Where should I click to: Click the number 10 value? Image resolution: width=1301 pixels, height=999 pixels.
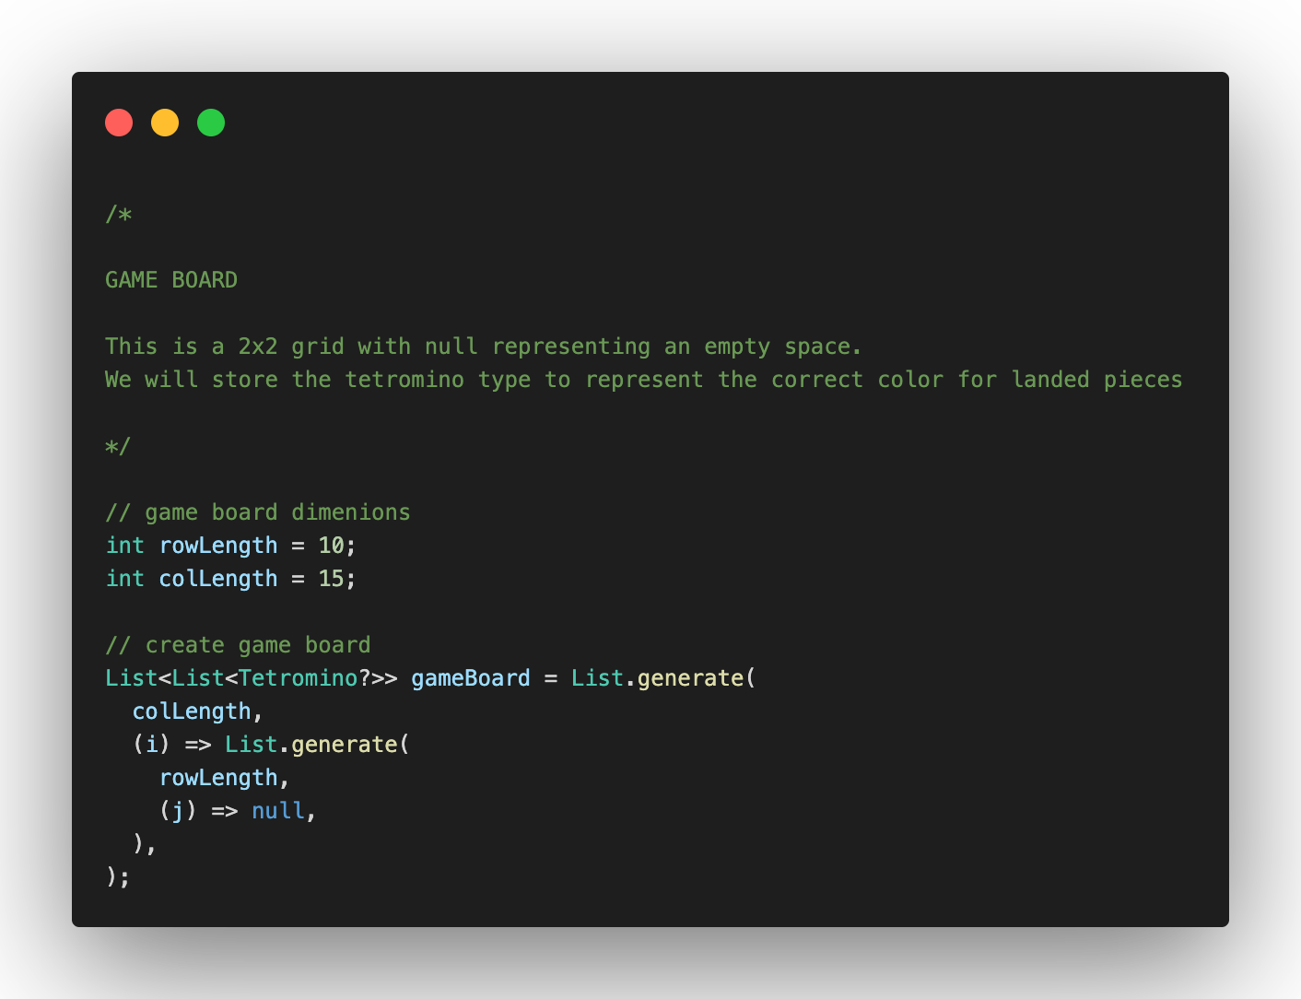pos(331,546)
